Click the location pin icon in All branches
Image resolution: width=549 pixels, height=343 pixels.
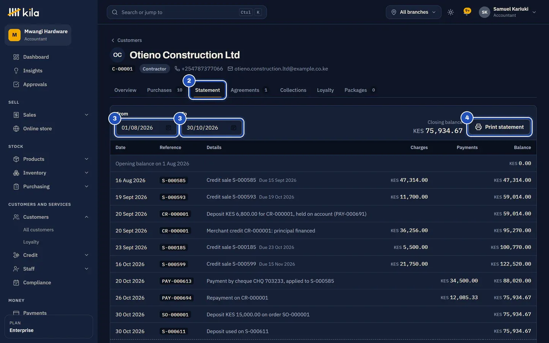point(394,12)
